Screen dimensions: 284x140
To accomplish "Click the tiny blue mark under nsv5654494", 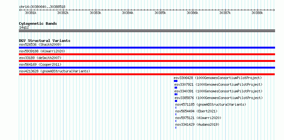I will pos(176,114).
